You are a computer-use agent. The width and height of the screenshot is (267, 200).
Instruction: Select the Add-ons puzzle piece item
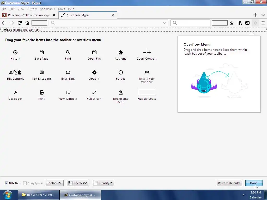point(120,55)
